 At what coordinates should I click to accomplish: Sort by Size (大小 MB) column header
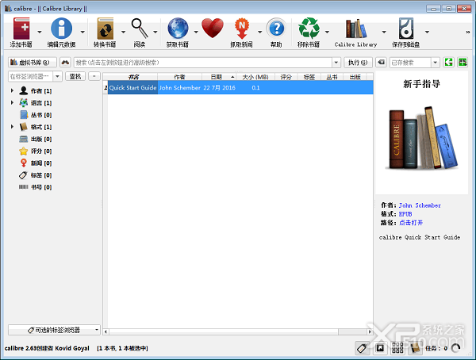(x=255, y=77)
